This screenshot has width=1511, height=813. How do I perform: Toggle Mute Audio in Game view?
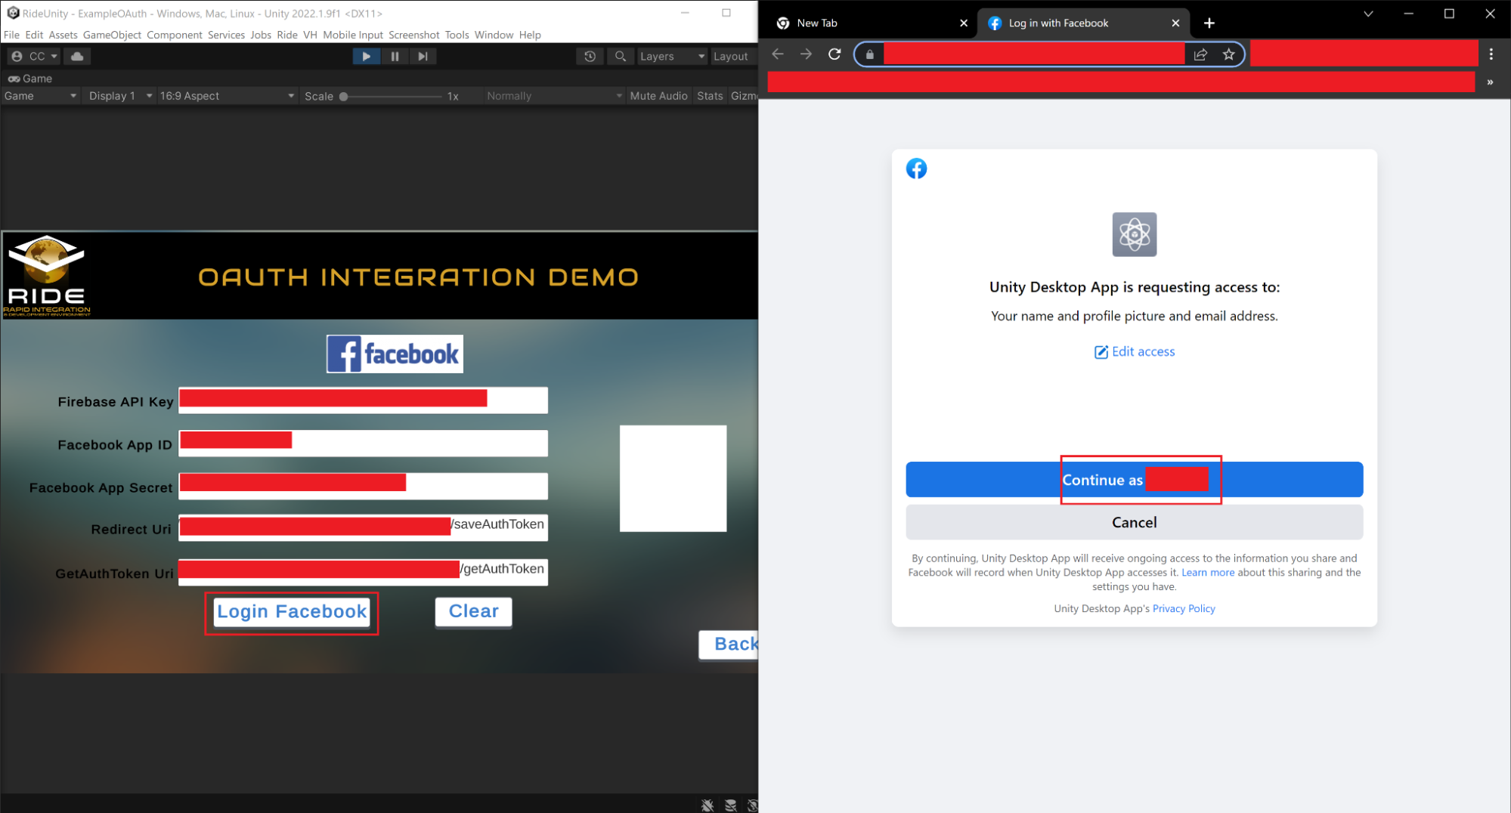(658, 96)
